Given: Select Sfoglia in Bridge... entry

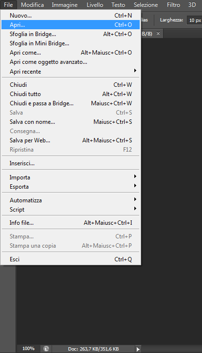Looking at the screenshot, I should pos(71,34).
